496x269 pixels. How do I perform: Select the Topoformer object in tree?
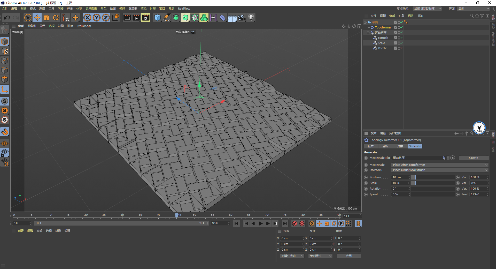click(x=383, y=27)
